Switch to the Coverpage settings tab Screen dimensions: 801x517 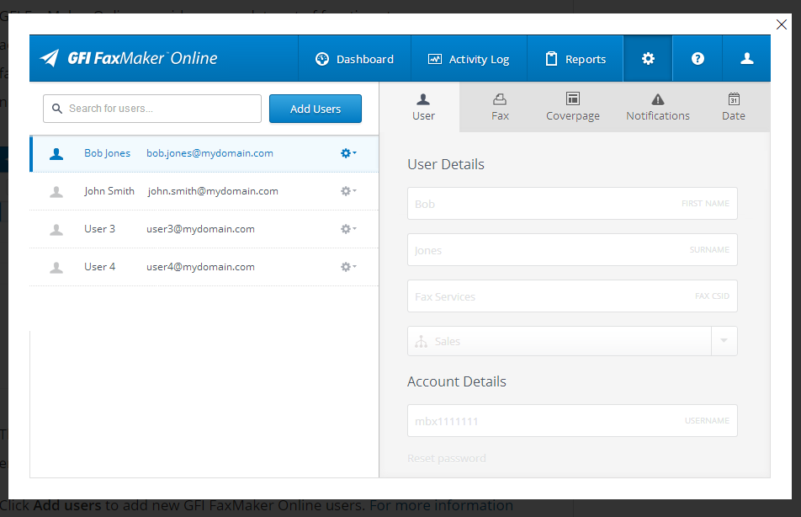coord(573,108)
